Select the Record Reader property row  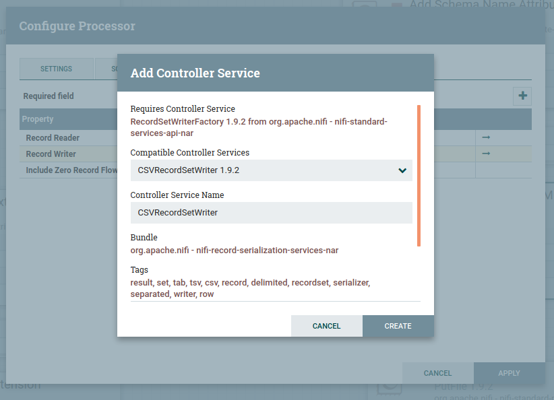pyautogui.click(x=67, y=138)
